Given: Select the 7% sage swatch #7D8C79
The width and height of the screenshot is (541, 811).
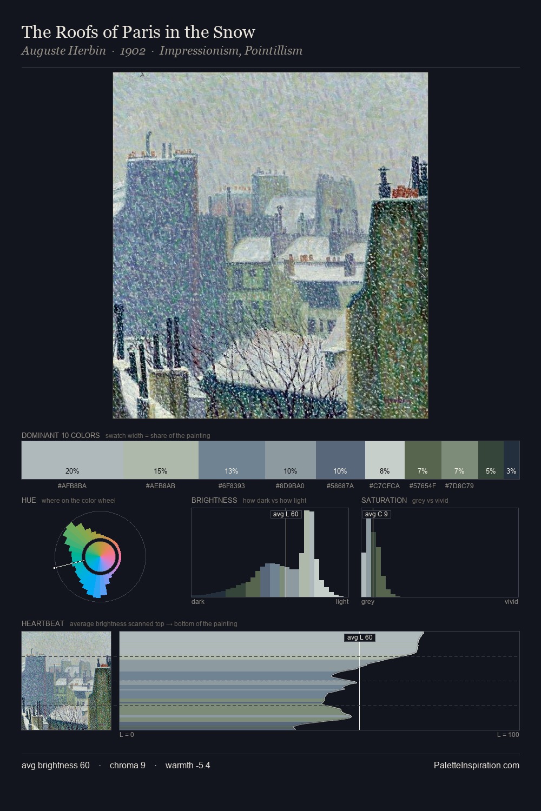Looking at the screenshot, I should [x=460, y=460].
